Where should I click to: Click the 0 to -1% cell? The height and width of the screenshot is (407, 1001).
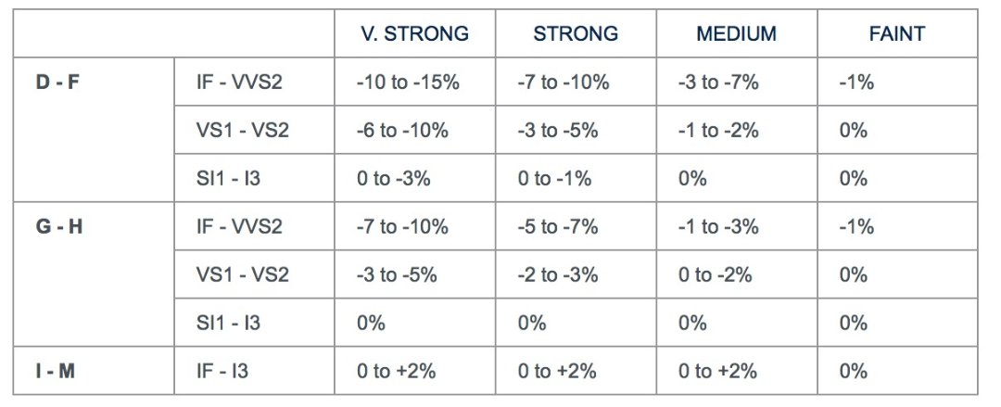[x=554, y=179]
